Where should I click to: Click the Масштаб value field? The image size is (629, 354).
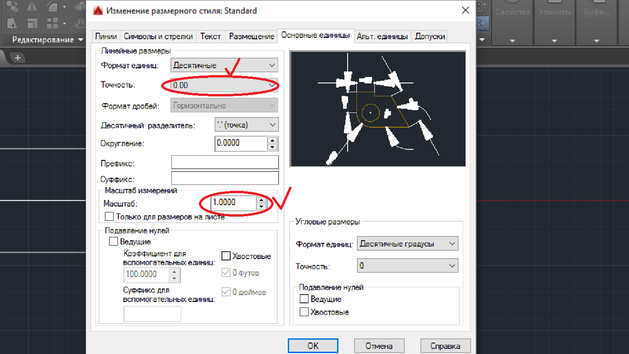[x=233, y=202]
